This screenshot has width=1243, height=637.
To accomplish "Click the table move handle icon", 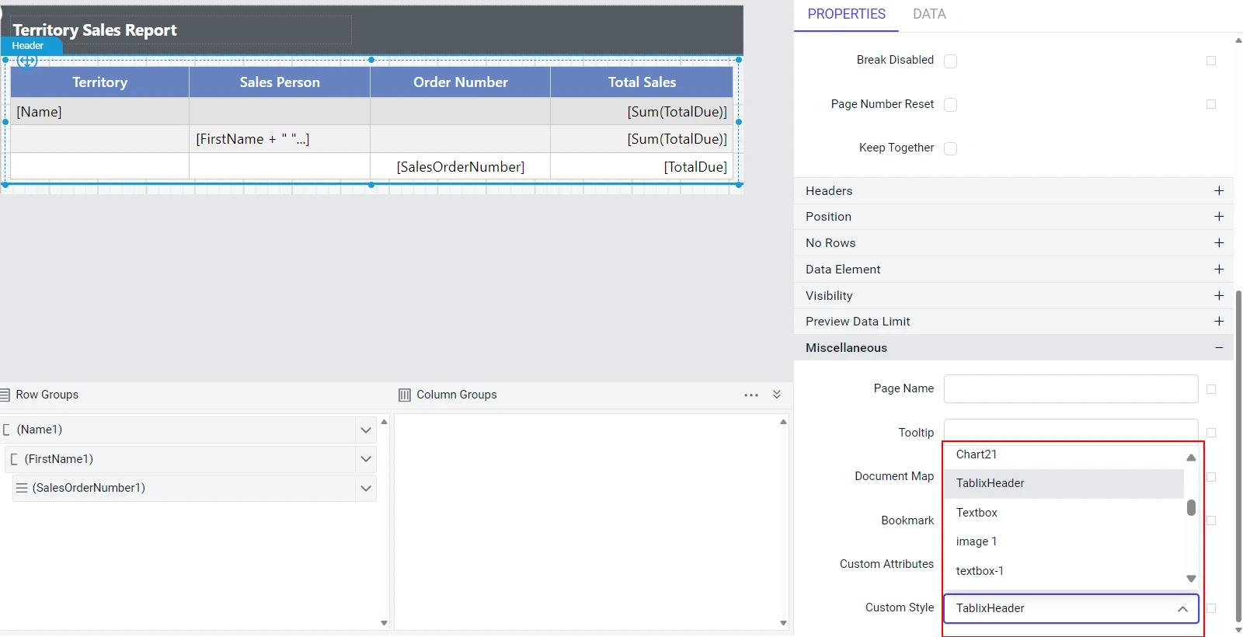I will point(27,61).
